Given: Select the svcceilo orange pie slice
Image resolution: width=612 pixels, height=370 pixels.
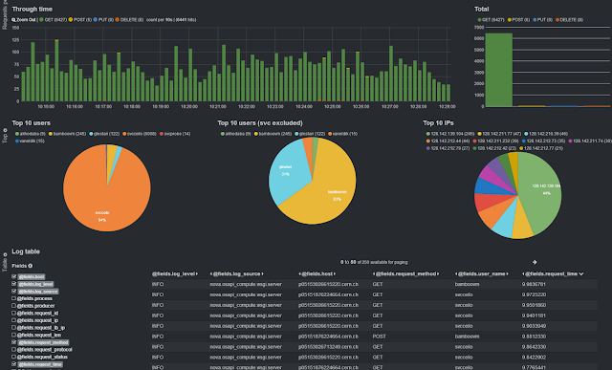Looking at the screenshot, I should click(104, 195).
